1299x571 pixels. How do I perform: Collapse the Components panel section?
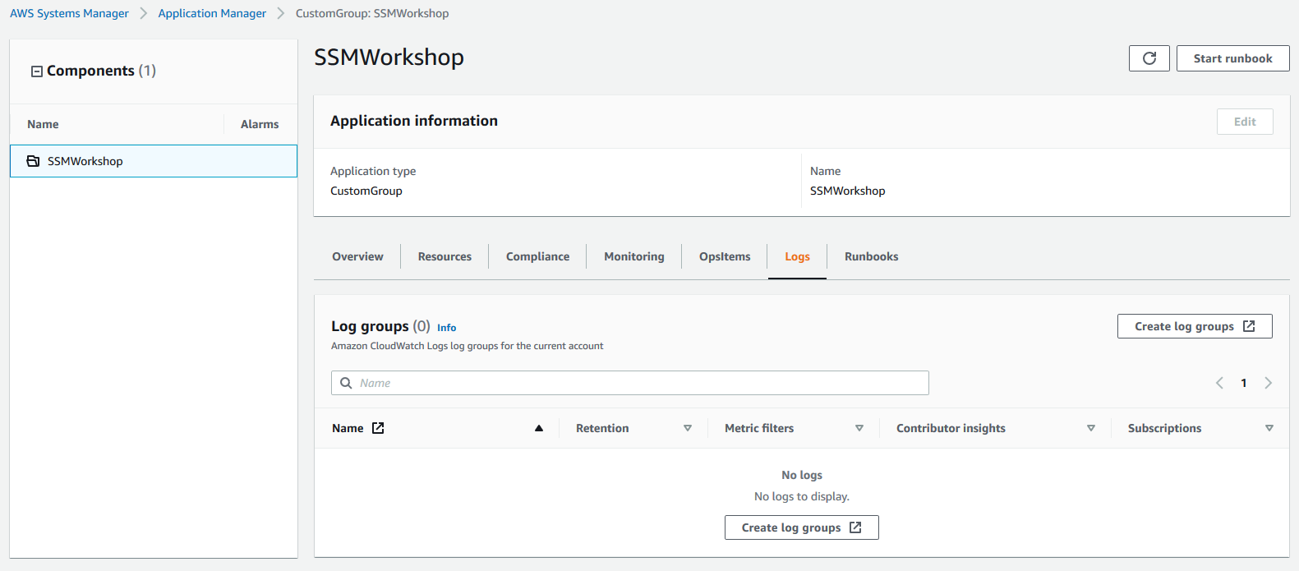pyautogui.click(x=37, y=71)
